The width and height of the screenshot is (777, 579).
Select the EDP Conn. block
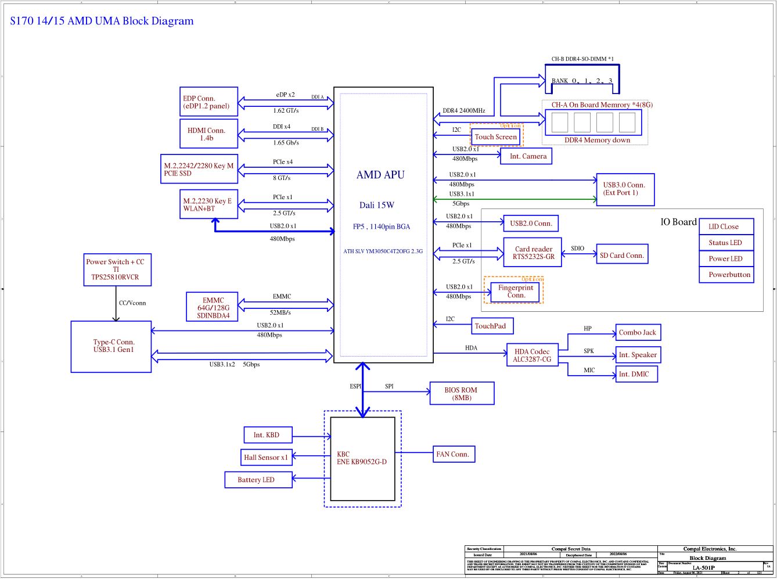[x=209, y=102]
